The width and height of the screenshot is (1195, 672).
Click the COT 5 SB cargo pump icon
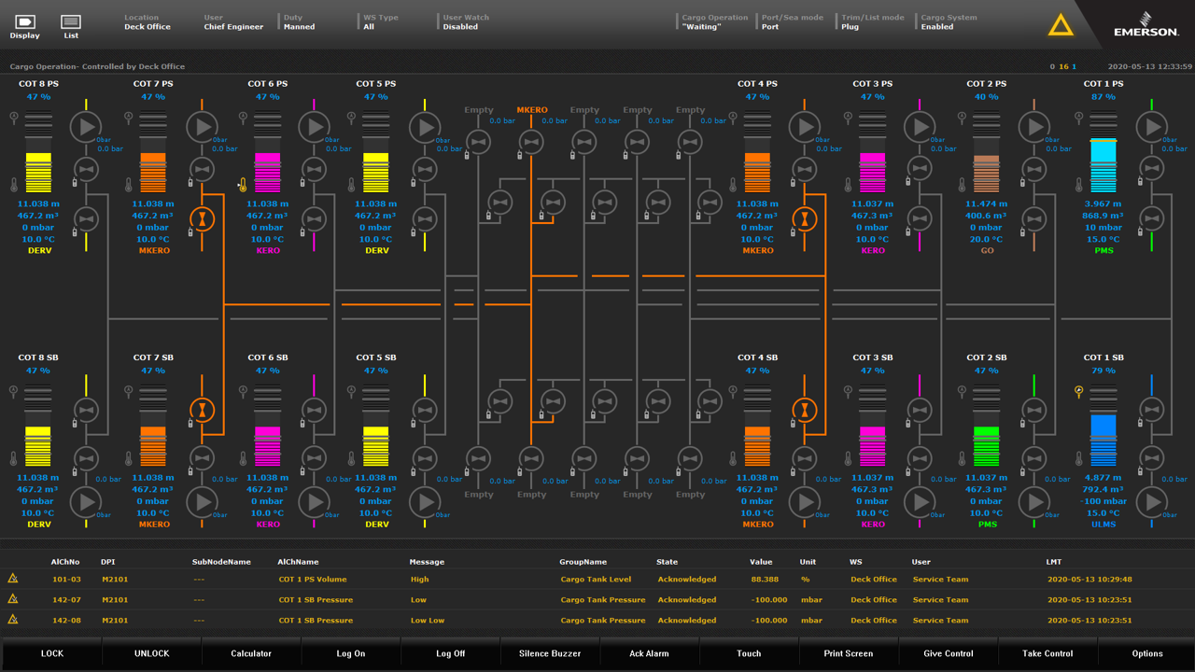click(425, 501)
